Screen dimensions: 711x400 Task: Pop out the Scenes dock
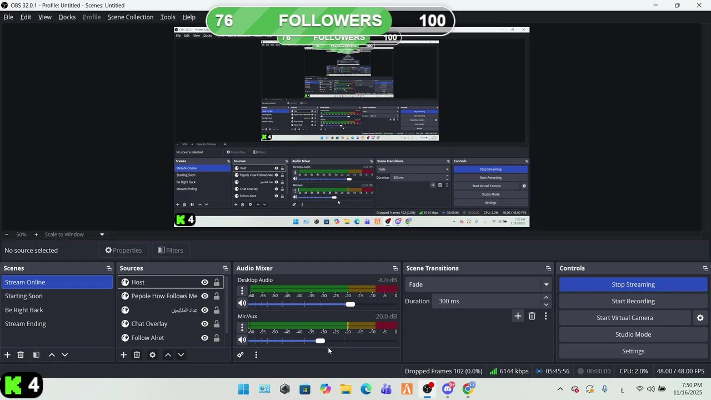(x=109, y=268)
